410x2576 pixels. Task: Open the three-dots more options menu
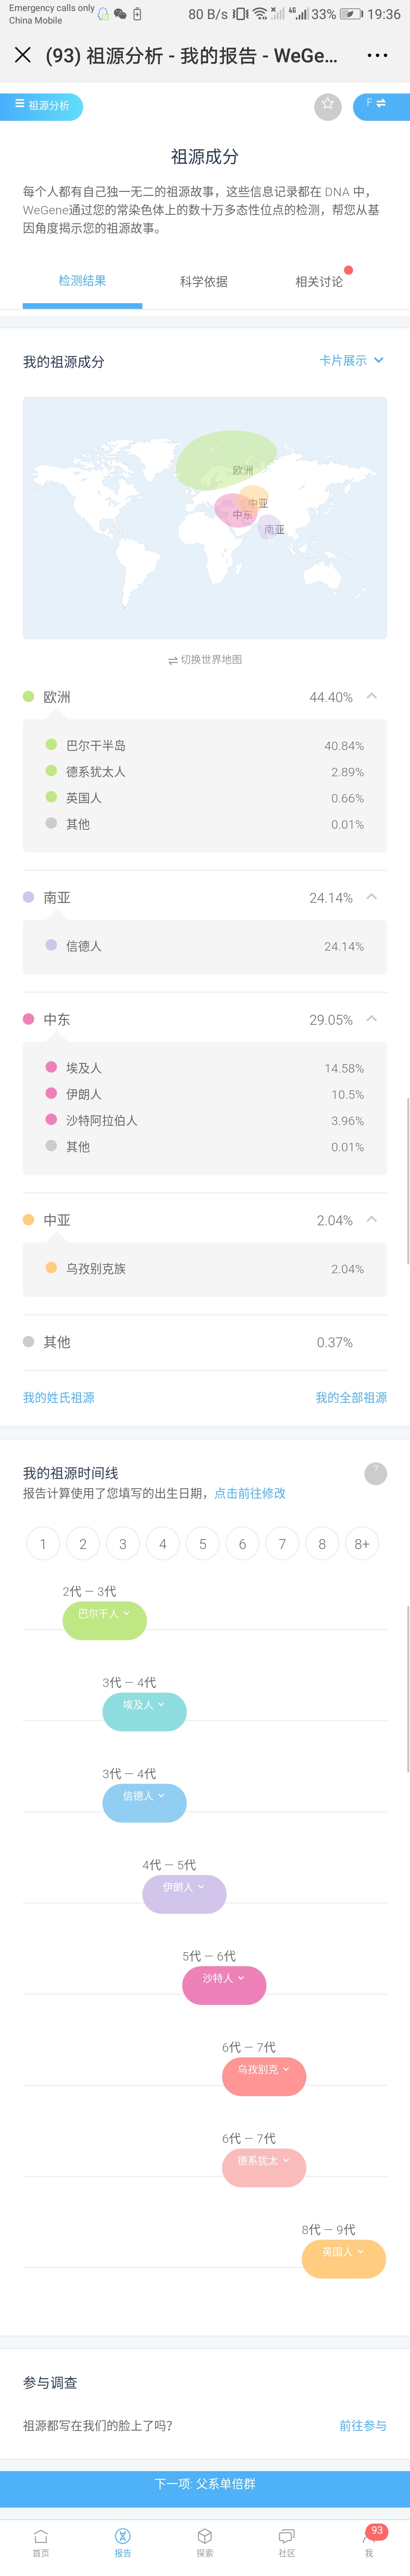[x=377, y=55]
